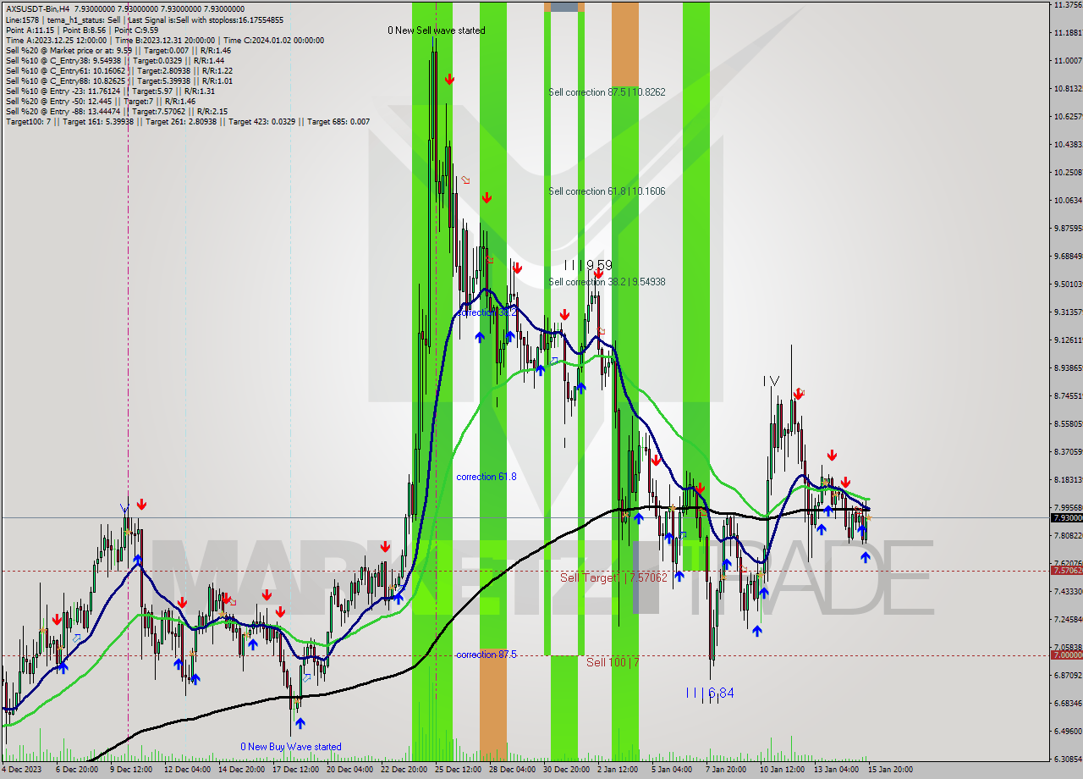Image resolution: width=1083 pixels, height=779 pixels.
Task: Click the red 7.00000 price tag
Action: [x=1067, y=655]
